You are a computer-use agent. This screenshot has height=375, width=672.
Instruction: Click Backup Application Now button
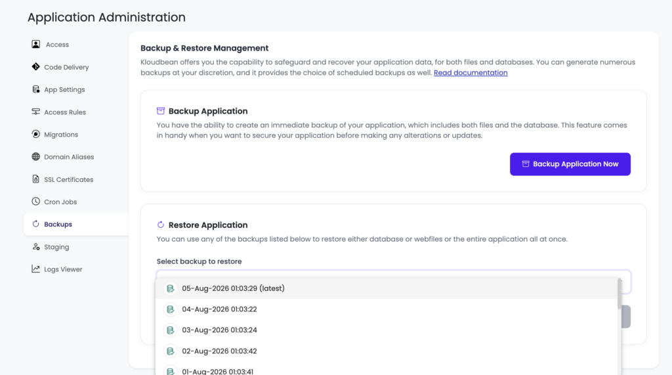[570, 164]
